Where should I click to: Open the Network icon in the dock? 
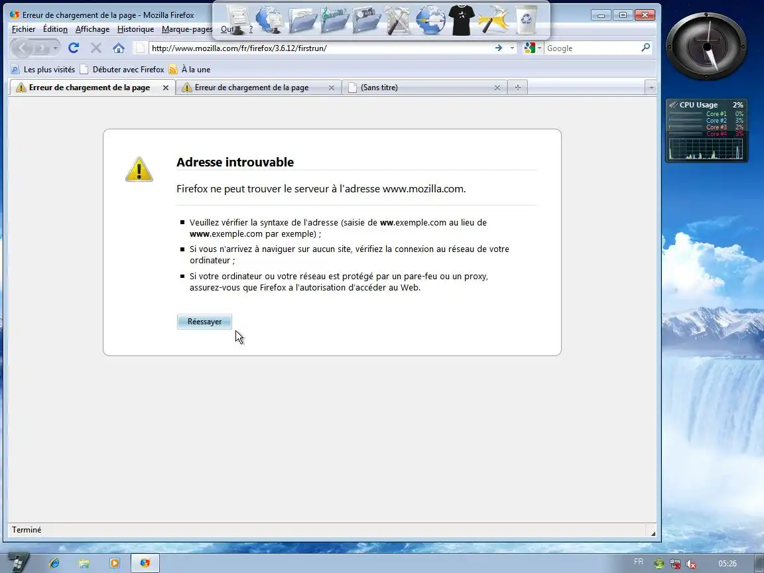[269, 19]
